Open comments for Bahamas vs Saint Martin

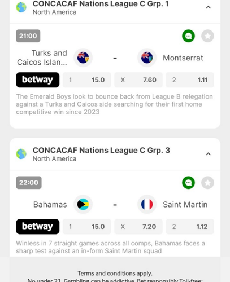tap(188, 183)
